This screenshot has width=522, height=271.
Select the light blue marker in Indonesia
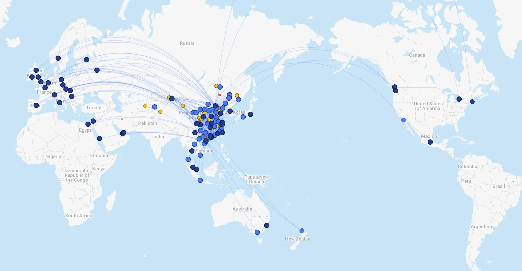click(x=200, y=180)
